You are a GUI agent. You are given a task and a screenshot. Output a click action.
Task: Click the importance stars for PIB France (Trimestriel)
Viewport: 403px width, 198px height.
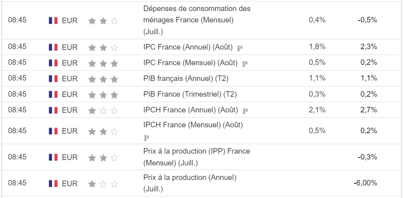click(x=103, y=95)
